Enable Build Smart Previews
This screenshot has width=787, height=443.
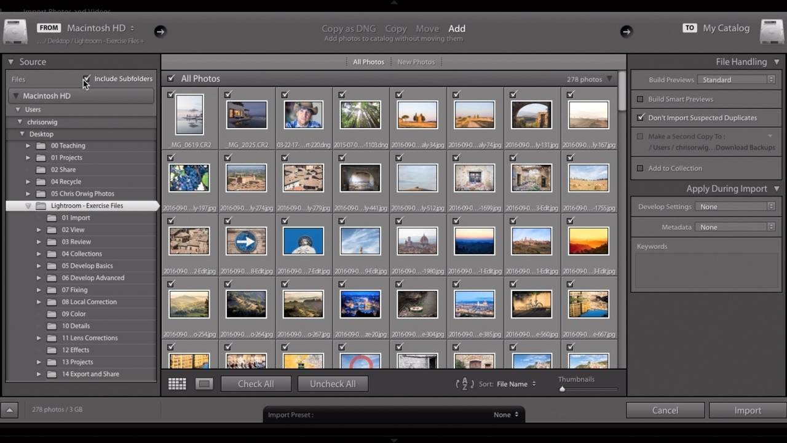click(x=640, y=99)
